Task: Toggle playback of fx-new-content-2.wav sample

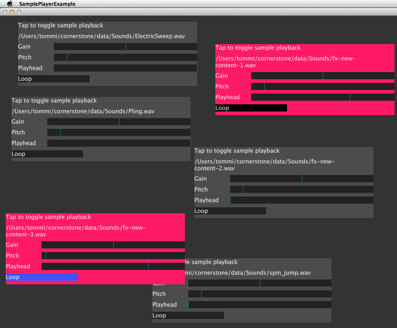Action: (x=237, y=151)
